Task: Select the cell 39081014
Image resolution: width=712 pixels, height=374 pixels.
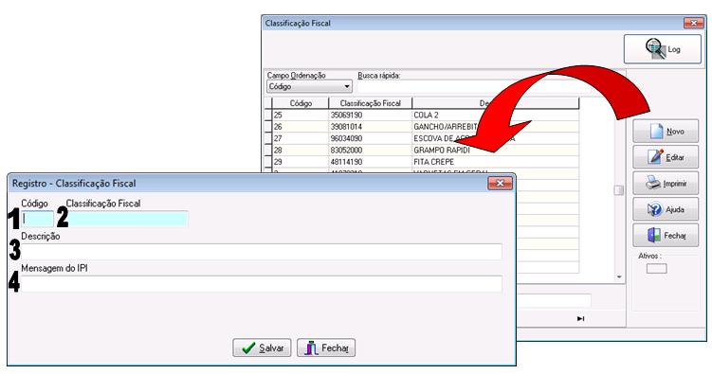Action: tap(371, 127)
